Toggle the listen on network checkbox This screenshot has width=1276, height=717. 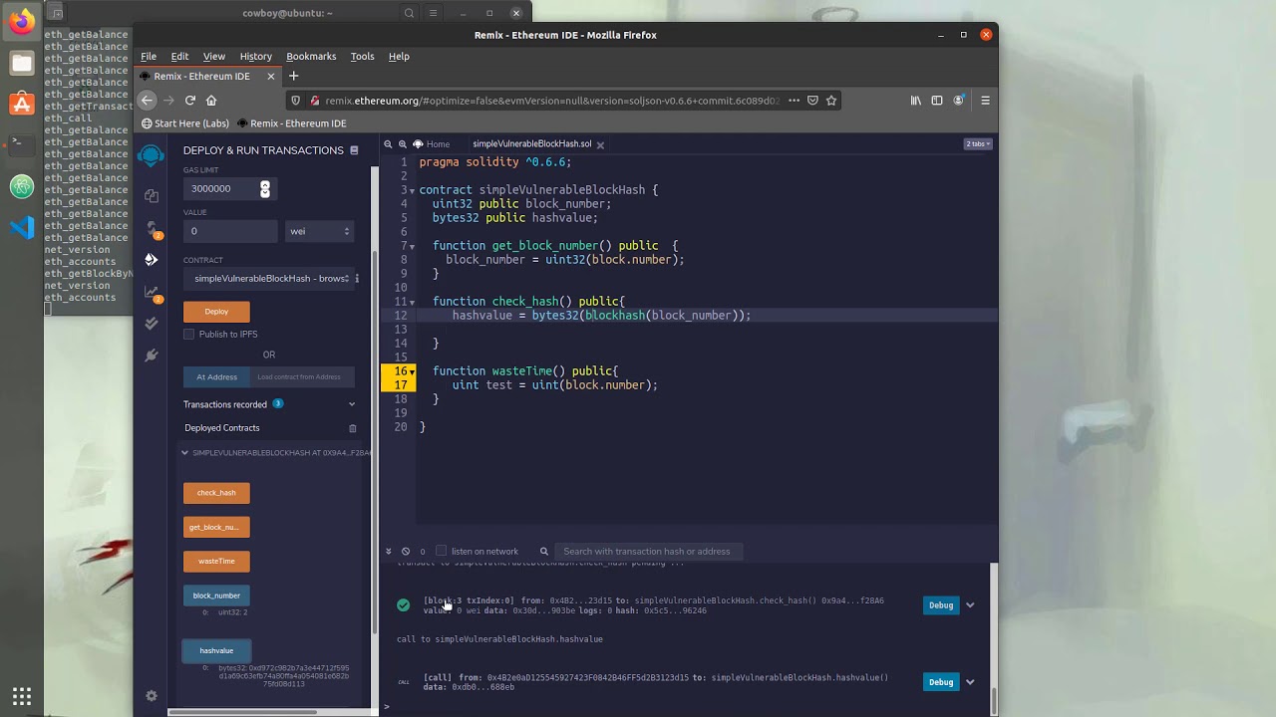click(x=441, y=551)
